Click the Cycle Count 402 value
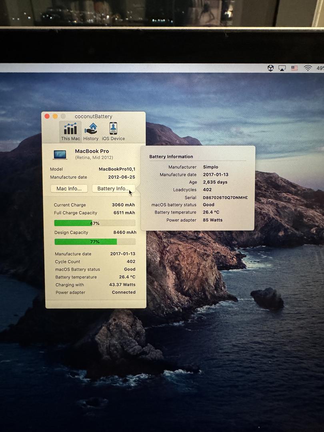This screenshot has height=432, width=324. pyautogui.click(x=131, y=262)
